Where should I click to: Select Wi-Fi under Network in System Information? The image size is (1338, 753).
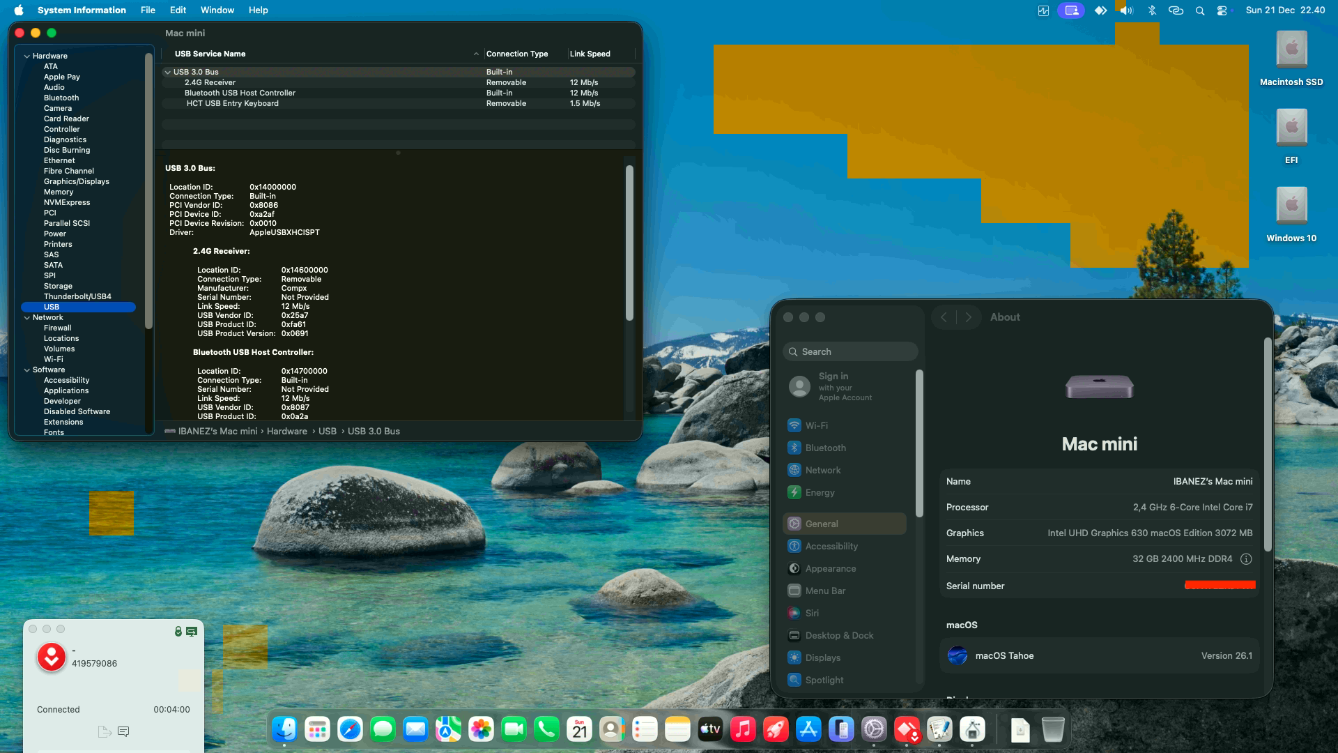click(x=54, y=360)
